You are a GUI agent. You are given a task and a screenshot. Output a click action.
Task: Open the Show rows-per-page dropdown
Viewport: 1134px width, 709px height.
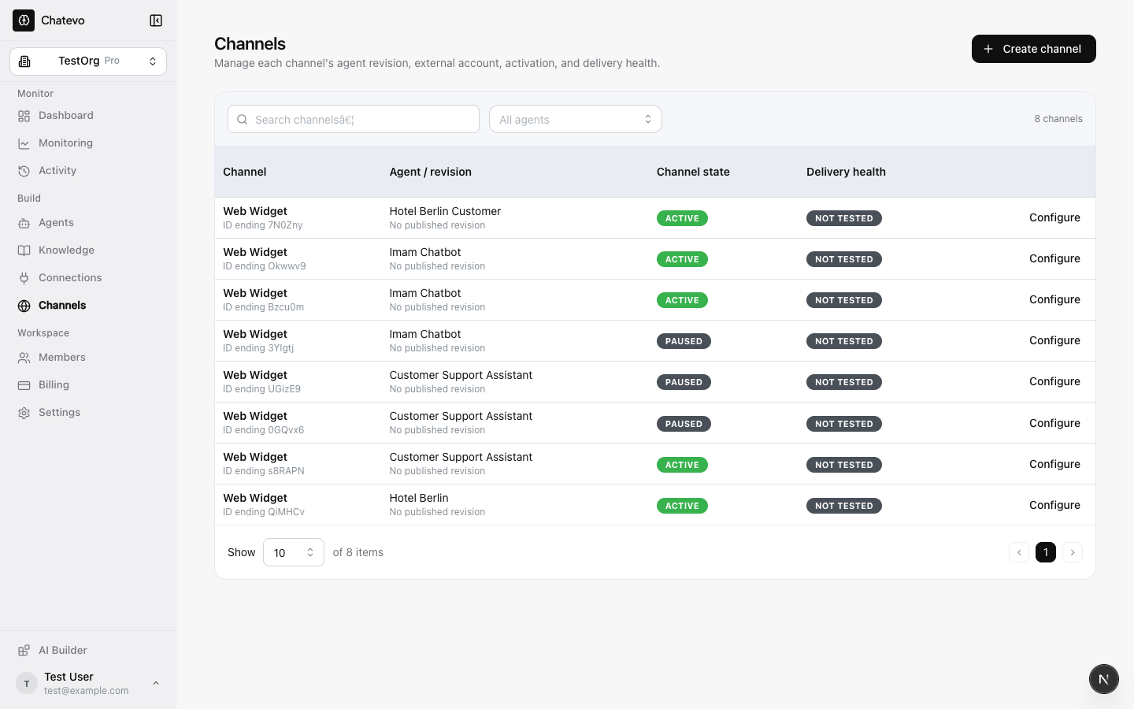point(294,552)
